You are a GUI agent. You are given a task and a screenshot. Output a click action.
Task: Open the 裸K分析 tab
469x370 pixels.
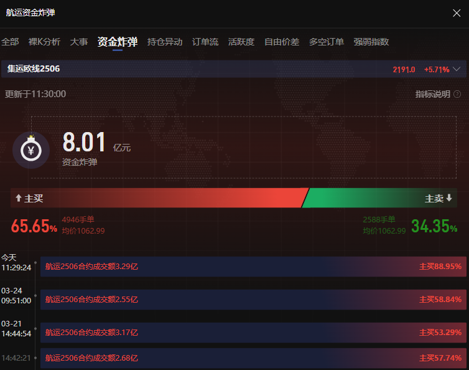point(44,42)
